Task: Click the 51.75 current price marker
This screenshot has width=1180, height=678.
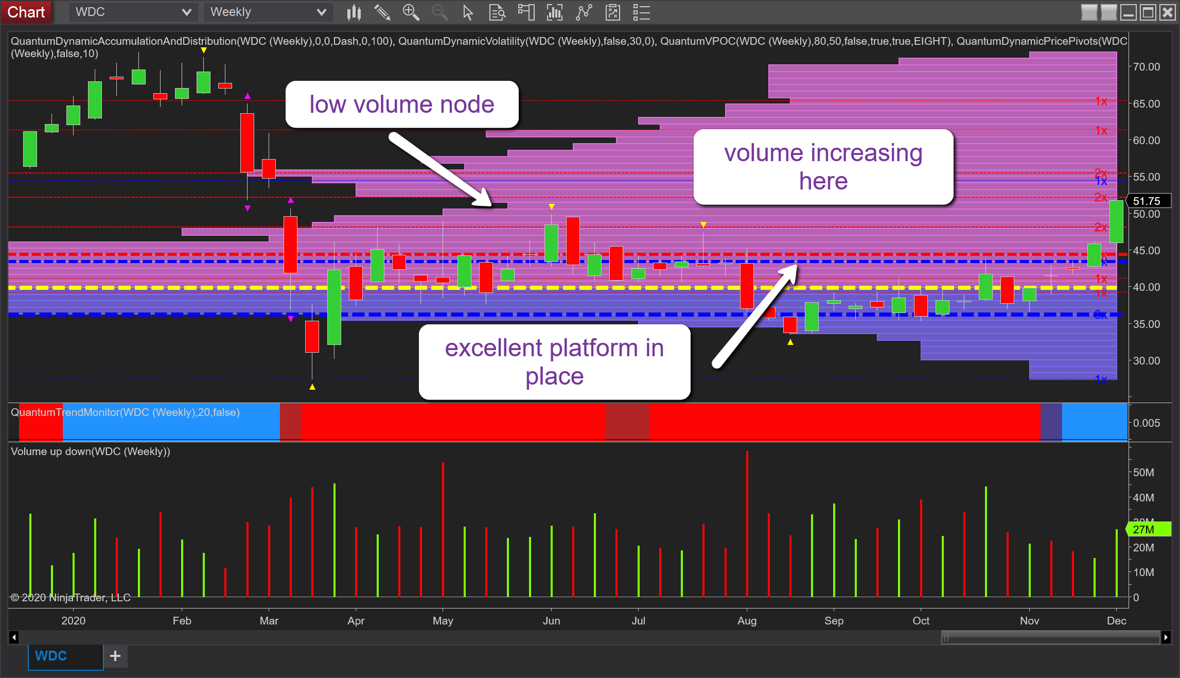Action: coord(1149,201)
